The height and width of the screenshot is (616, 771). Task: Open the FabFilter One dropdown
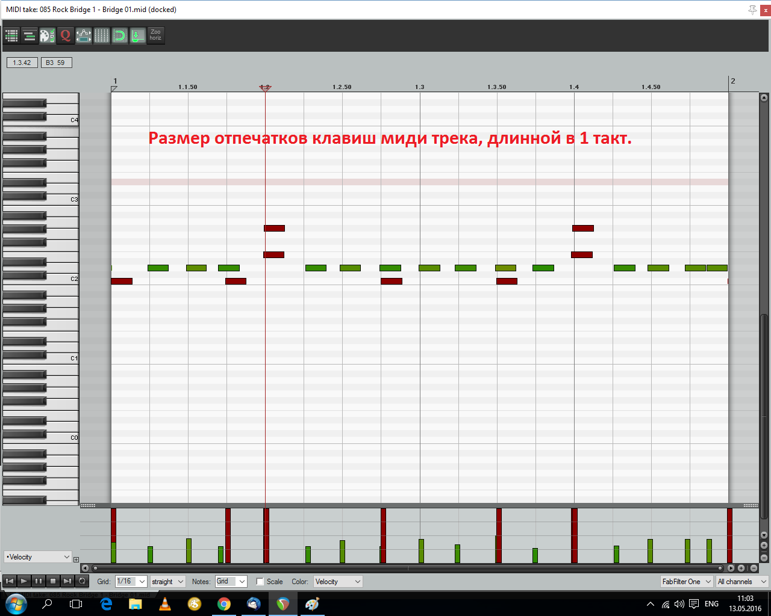pyautogui.click(x=687, y=582)
